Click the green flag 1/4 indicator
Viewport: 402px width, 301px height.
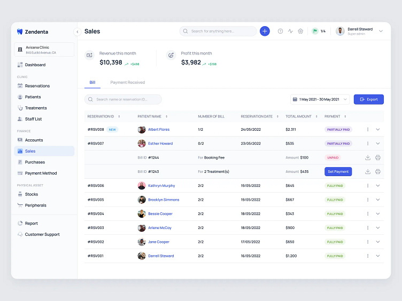(x=319, y=31)
